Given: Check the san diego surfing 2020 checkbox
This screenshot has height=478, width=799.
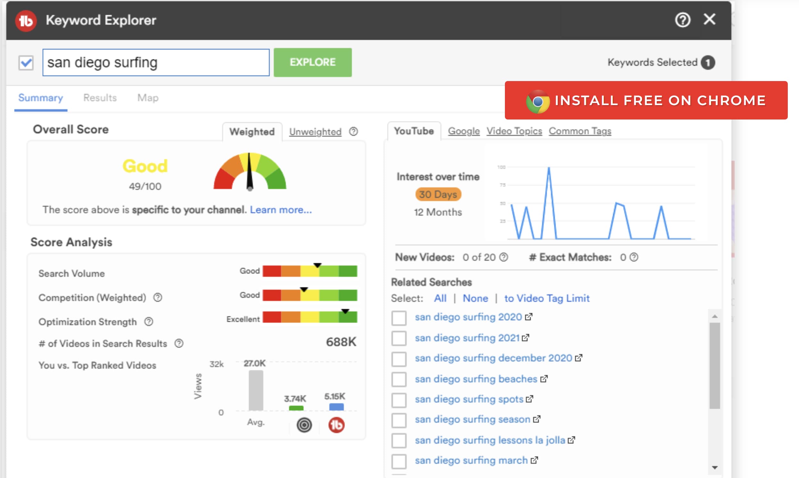Looking at the screenshot, I should pyautogui.click(x=398, y=317).
